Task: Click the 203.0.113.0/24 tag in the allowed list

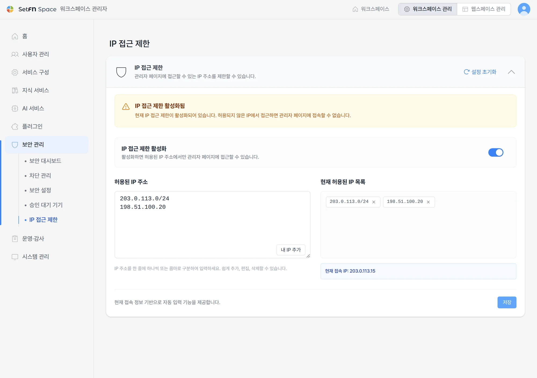Action: (x=353, y=202)
